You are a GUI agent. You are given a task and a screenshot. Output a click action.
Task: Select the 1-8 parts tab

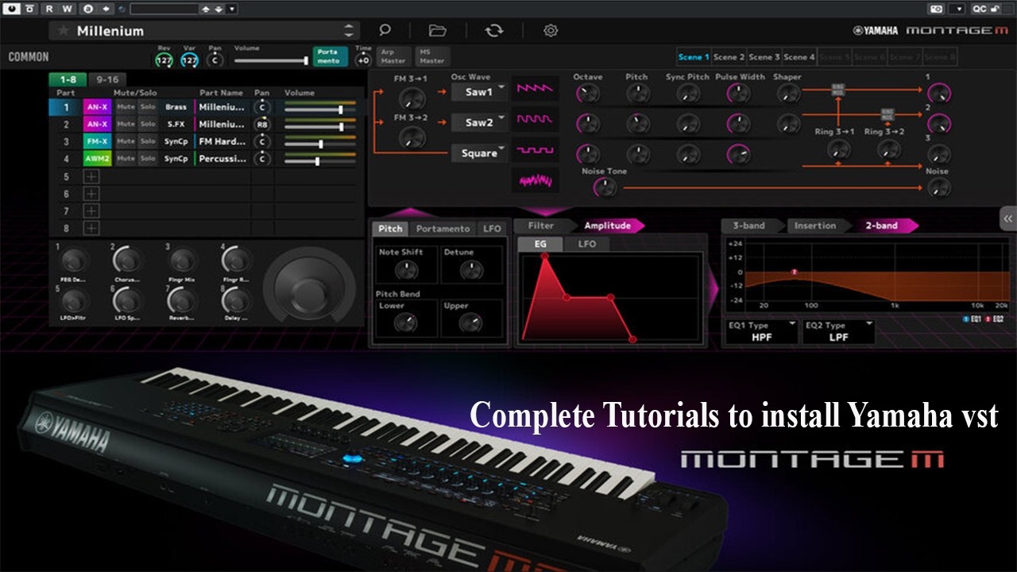68,79
